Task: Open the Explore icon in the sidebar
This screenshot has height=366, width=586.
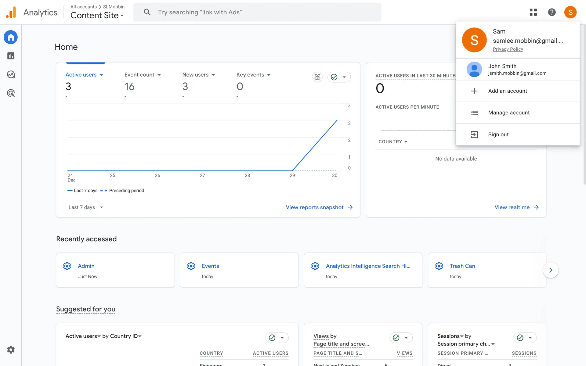Action: click(x=11, y=74)
